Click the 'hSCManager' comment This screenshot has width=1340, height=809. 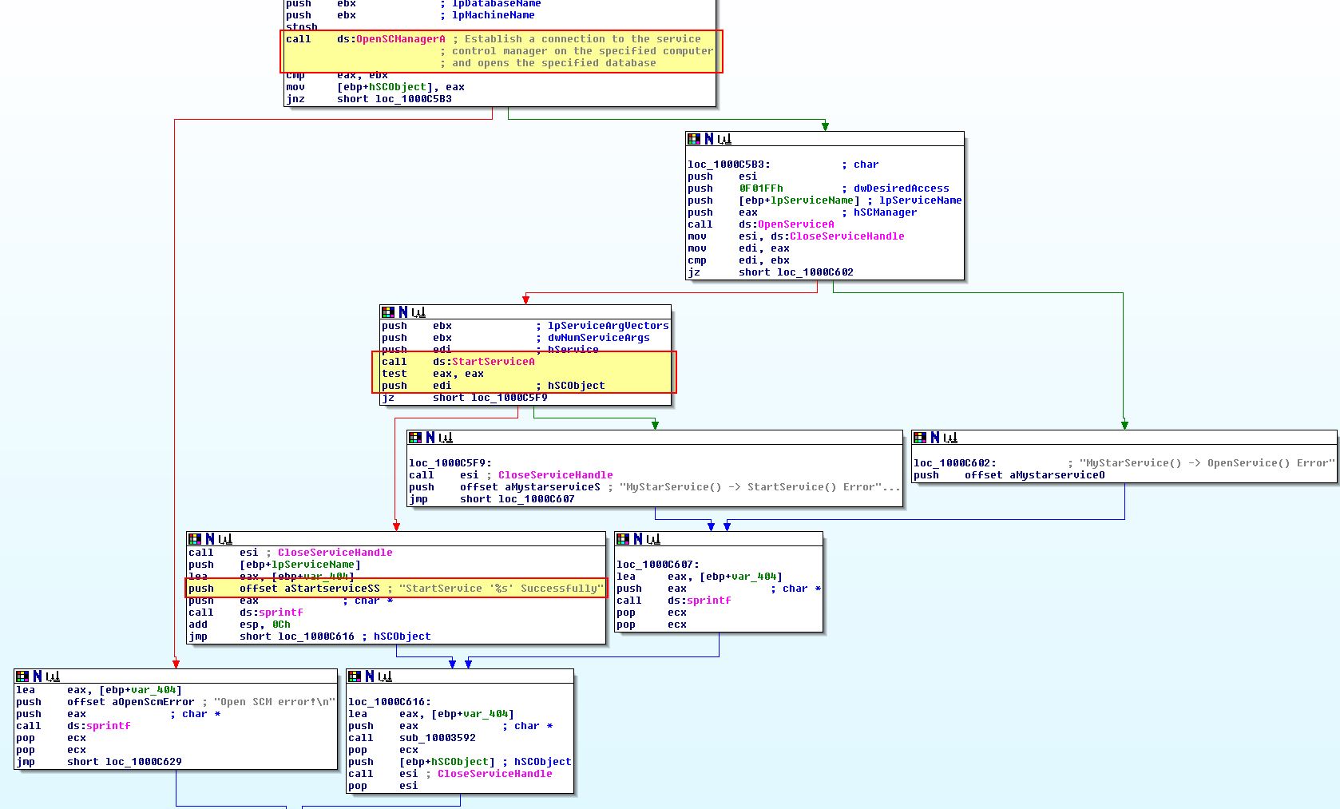tap(886, 212)
